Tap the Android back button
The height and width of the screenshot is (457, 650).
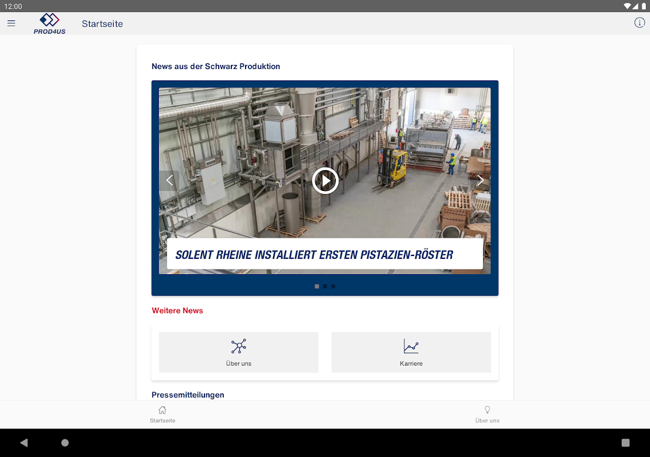click(x=23, y=443)
